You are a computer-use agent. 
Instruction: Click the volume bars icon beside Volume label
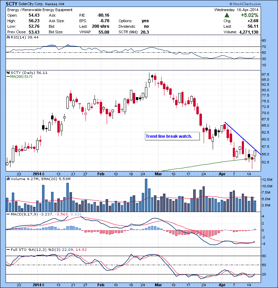tap(8, 179)
